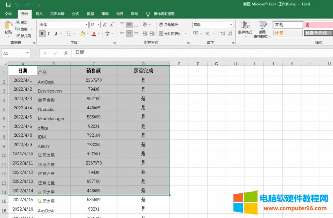Toggle Italic formatting button
The image size is (333, 218).
[x=49, y=34]
